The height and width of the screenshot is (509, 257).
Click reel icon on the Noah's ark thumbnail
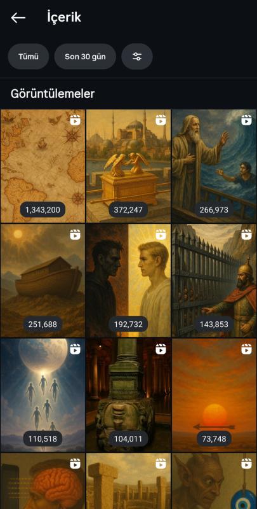coord(75,234)
